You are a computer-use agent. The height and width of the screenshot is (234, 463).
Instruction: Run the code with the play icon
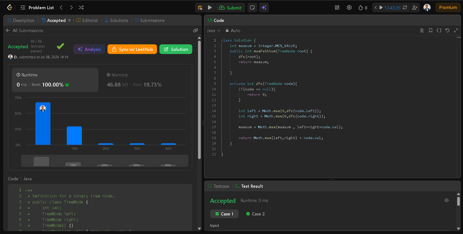(210, 7)
